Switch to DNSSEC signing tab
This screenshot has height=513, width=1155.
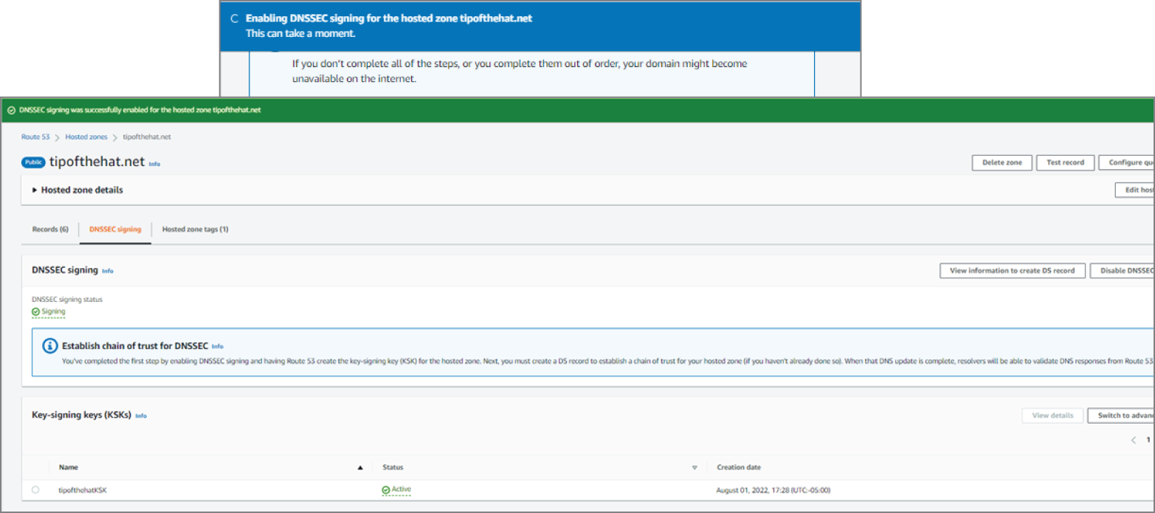[x=115, y=230]
